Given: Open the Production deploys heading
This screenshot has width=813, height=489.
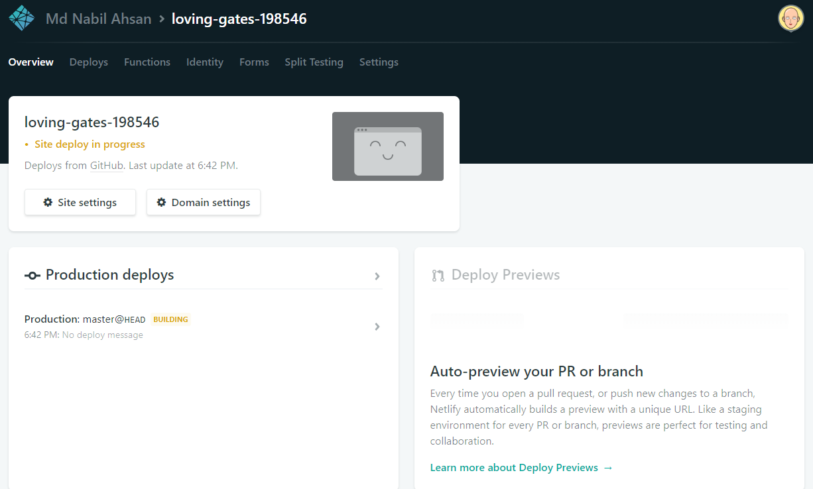Looking at the screenshot, I should 110,274.
